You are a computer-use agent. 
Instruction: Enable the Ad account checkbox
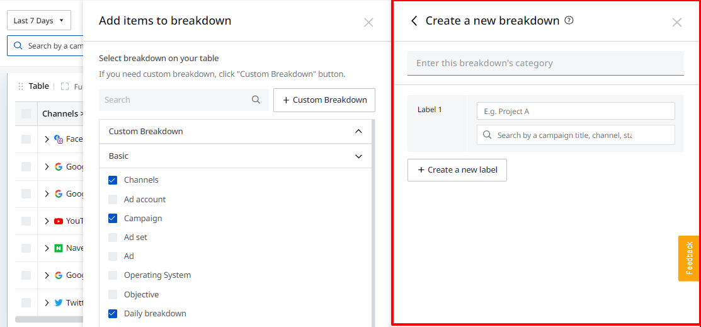coord(113,200)
